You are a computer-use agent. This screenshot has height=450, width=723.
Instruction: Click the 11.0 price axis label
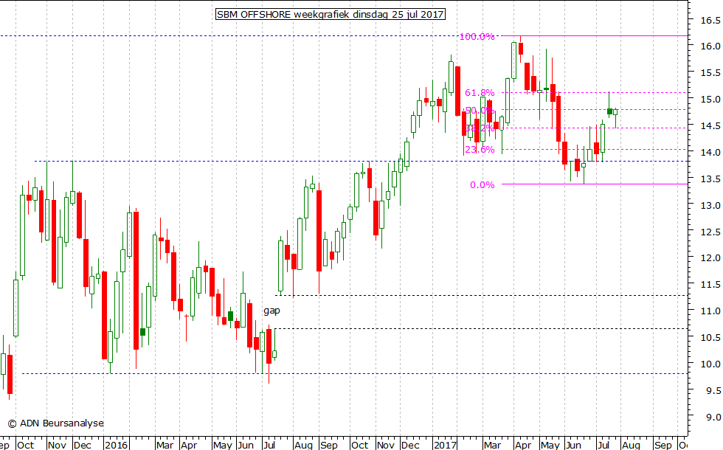[x=710, y=311]
